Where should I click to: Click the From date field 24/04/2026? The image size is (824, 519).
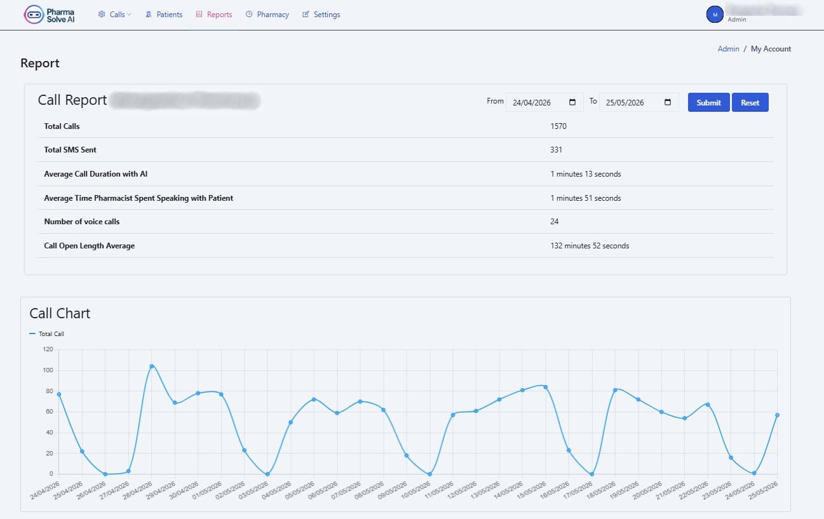tap(544, 102)
